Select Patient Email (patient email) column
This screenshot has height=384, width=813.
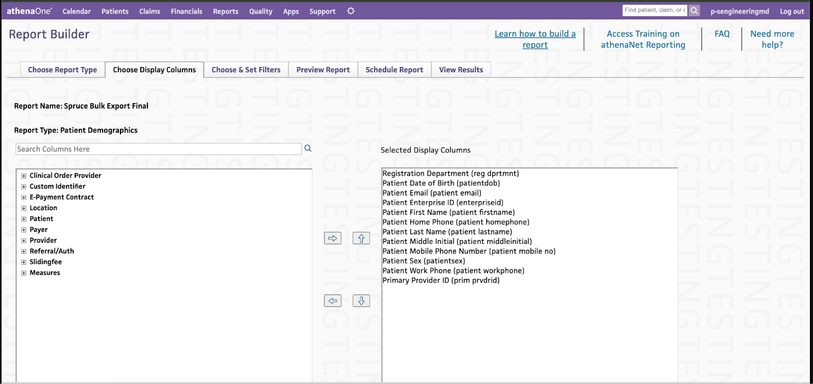coord(432,193)
